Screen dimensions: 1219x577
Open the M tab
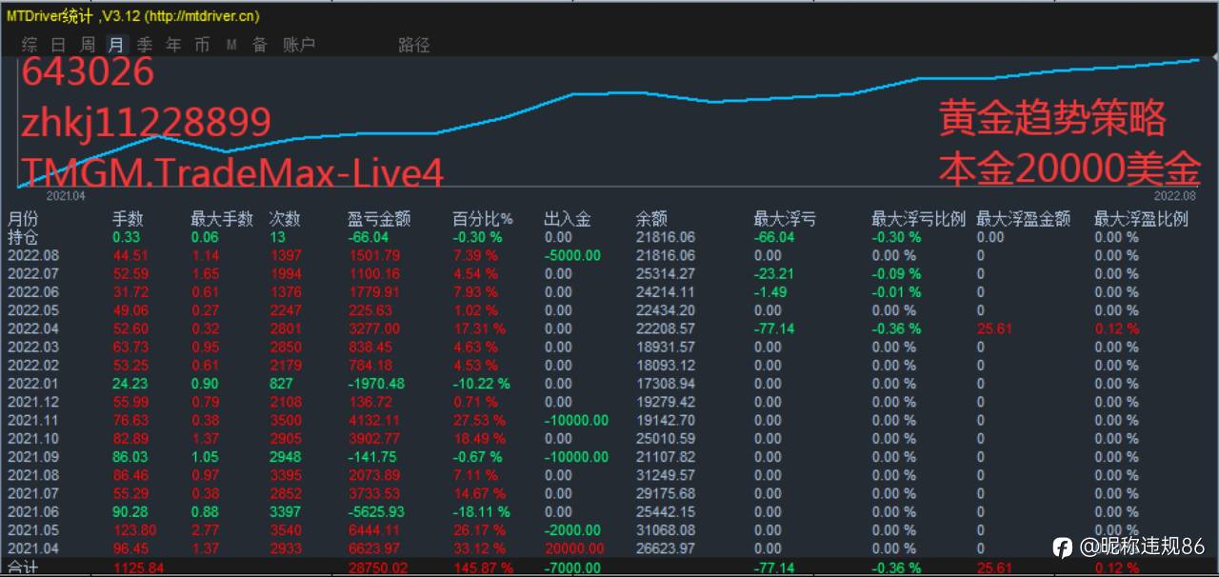coord(231,45)
